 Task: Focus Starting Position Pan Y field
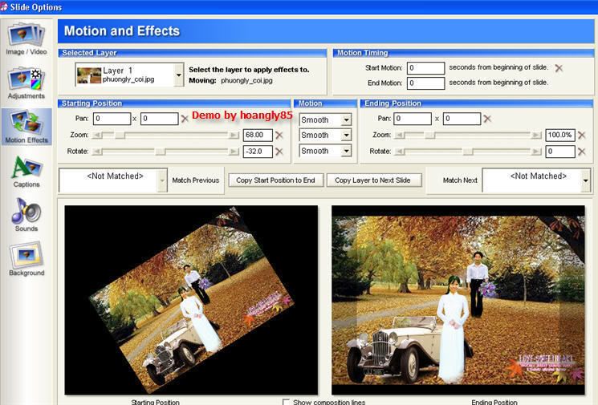(x=160, y=119)
